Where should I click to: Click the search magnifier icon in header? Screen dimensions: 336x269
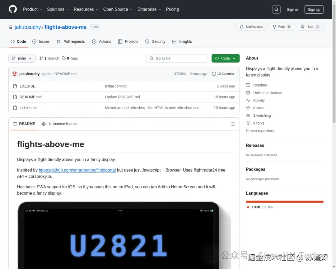click(x=276, y=9)
